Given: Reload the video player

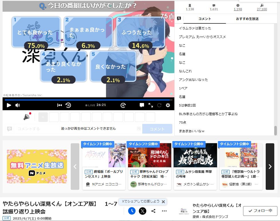Looking at the screenshot, I should [159, 105].
